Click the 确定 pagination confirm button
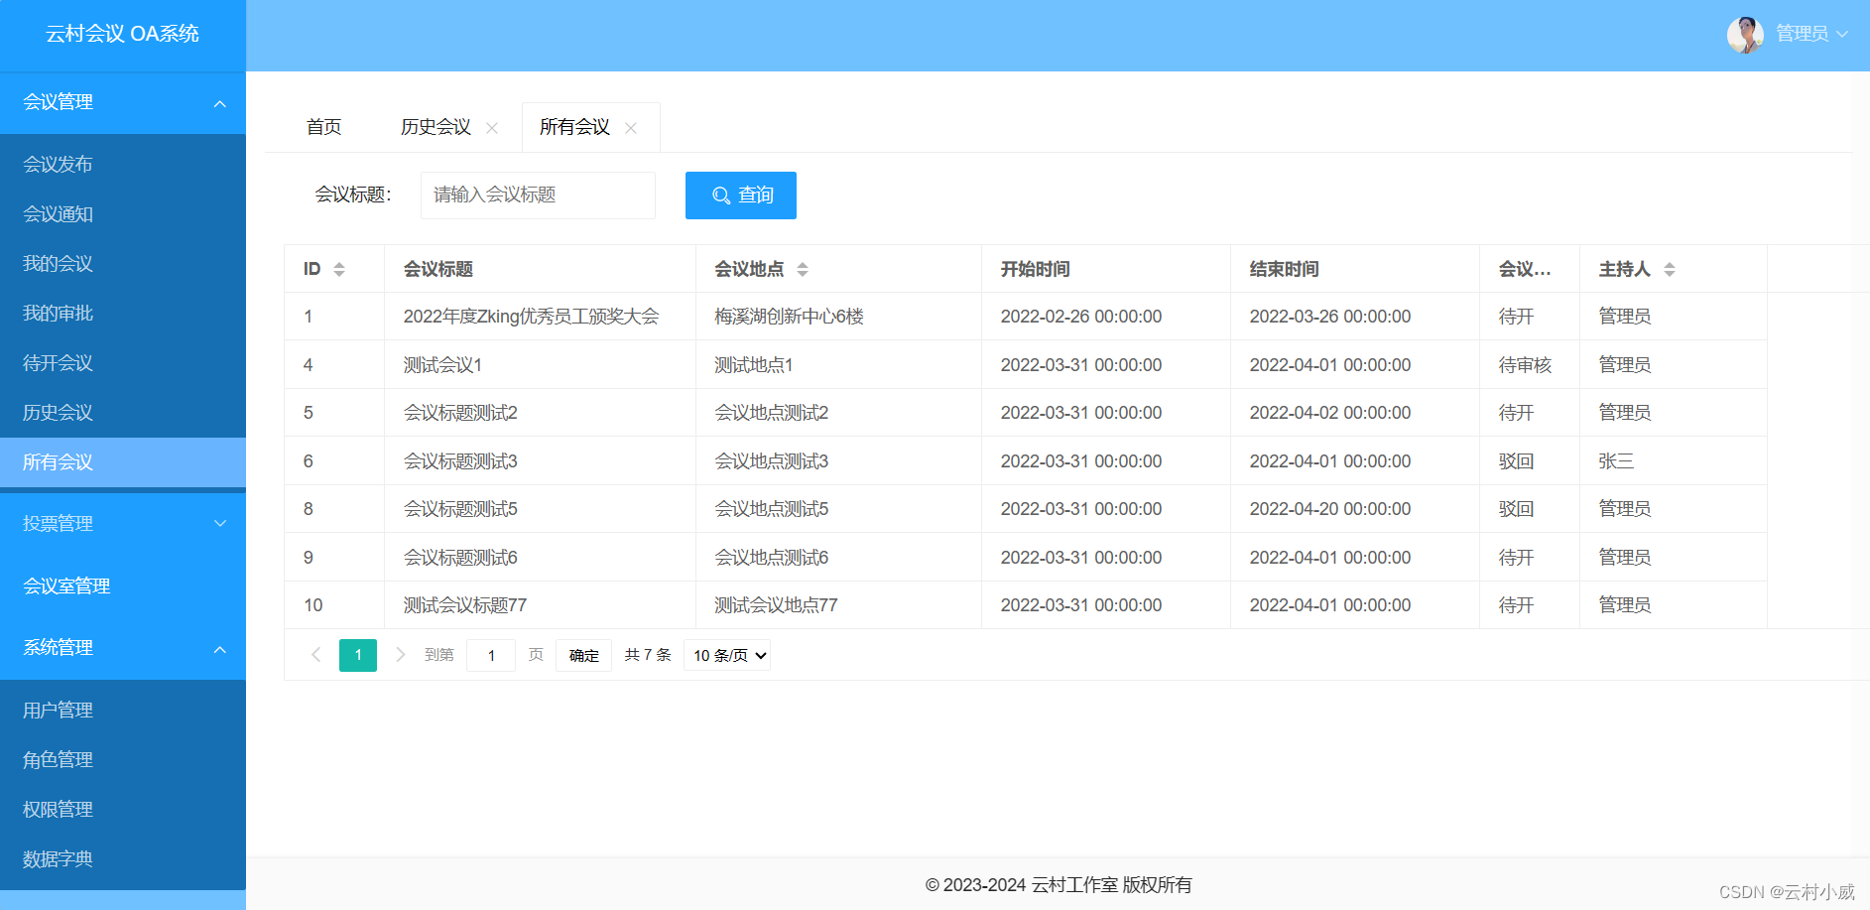This screenshot has width=1870, height=910. (583, 655)
